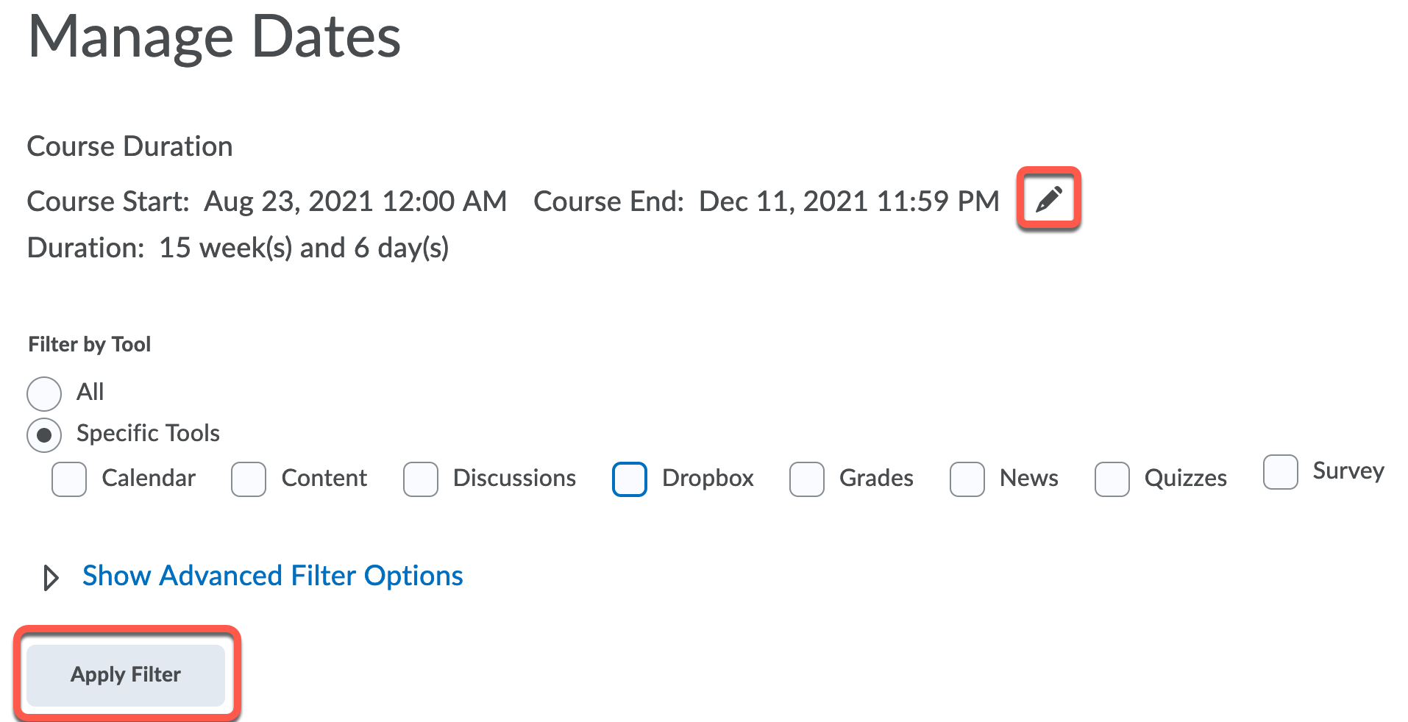The image size is (1408, 722).
Task: Check the Discussions filter checkbox
Action: click(x=421, y=479)
